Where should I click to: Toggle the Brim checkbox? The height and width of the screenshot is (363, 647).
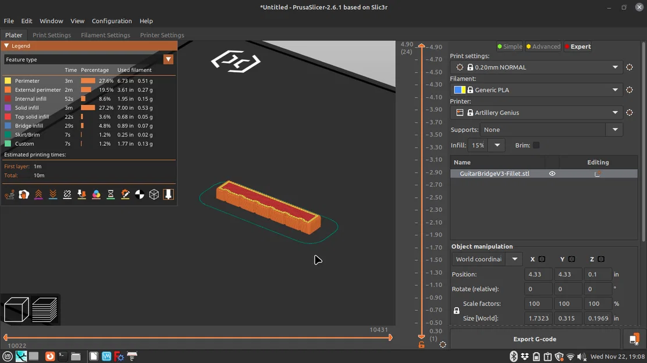[x=536, y=145]
